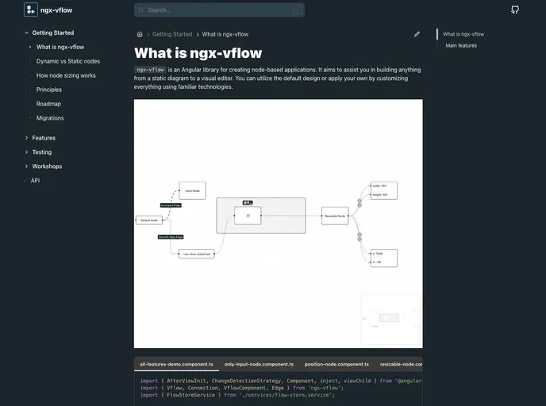Image resolution: width=546 pixels, height=406 pixels.
Task: Click the ngx-vflow site title
Action: coord(56,10)
